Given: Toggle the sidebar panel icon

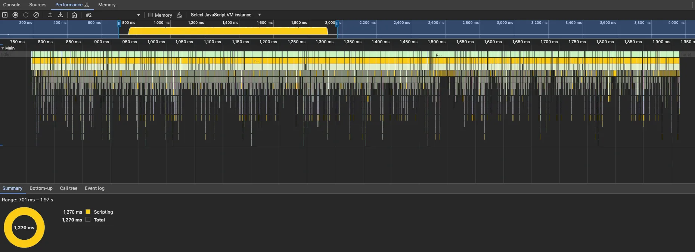Looking at the screenshot, I should (5, 15).
